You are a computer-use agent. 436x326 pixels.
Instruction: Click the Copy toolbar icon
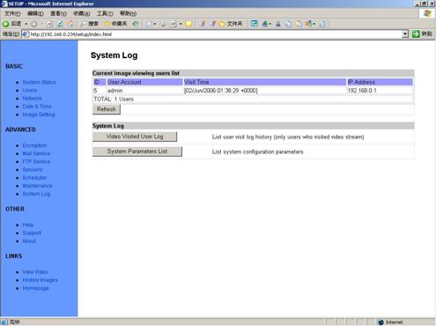click(x=289, y=24)
